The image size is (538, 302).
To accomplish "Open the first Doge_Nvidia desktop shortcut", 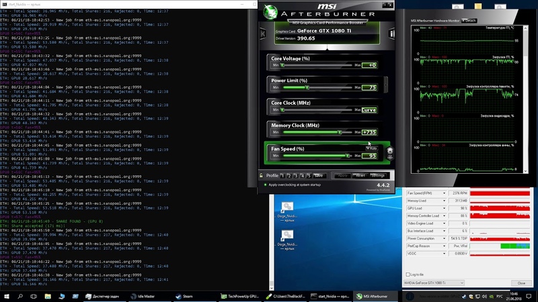I will (x=287, y=211).
